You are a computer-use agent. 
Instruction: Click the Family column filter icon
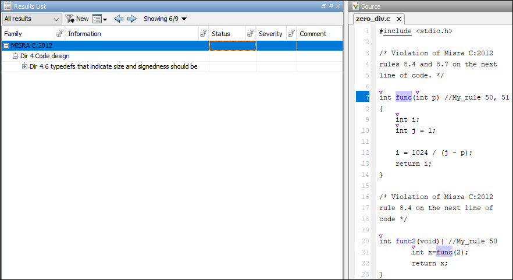click(59, 34)
